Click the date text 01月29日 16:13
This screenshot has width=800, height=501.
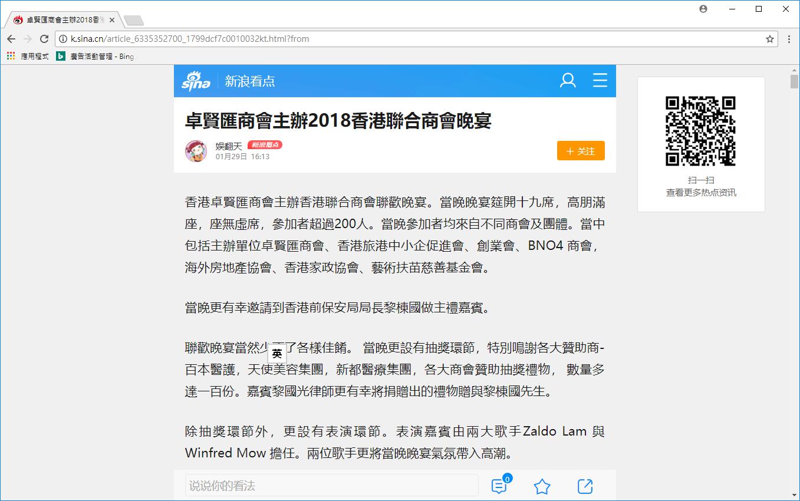click(x=242, y=157)
